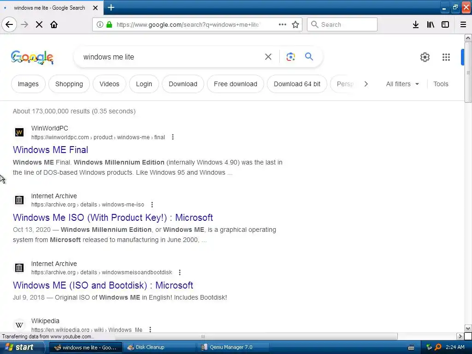This screenshot has height=354, width=472.
Task: Expand the All filters dropdown
Action: pyautogui.click(x=402, y=84)
